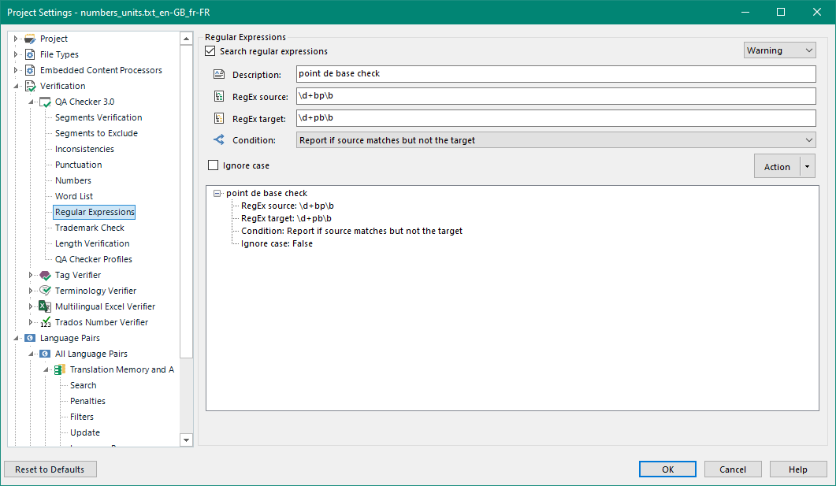This screenshot has height=486, width=836.
Task: Expand Embedded Content Processors node
Action: click(16, 70)
